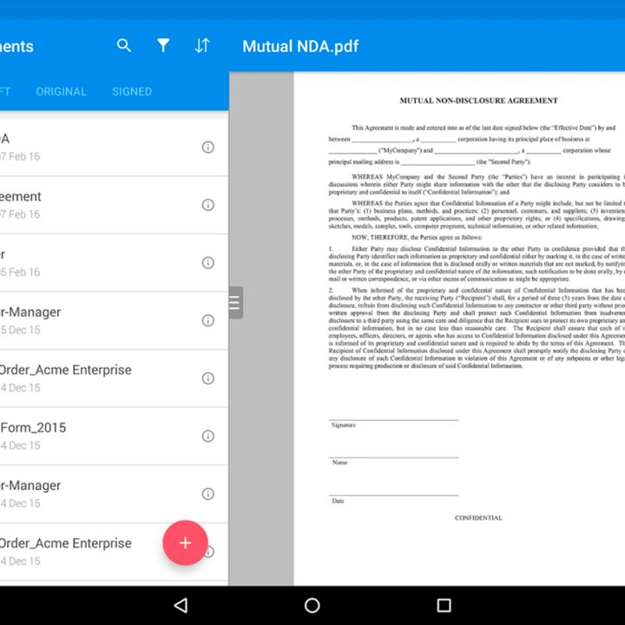The height and width of the screenshot is (625, 625).
Task: Click the Mutual NDA.pdf title
Action: pyautogui.click(x=300, y=46)
